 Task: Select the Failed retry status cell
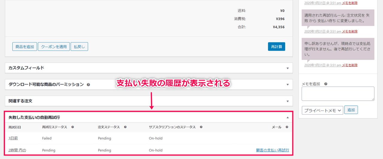coord(47,138)
